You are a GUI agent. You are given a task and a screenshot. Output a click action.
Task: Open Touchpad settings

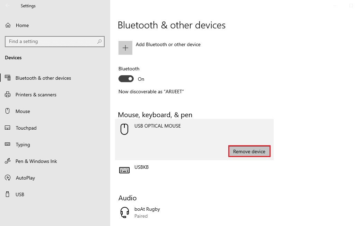click(x=26, y=128)
